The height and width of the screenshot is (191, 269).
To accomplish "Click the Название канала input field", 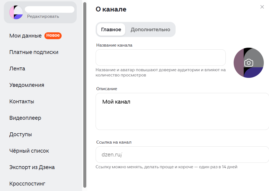I will pos(161,58).
